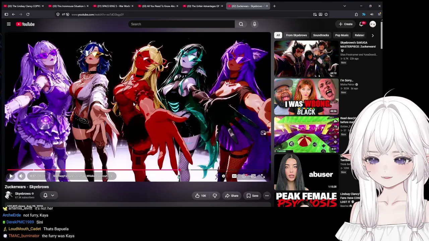
Task: Enter fullscreen mode
Action: pos(263,176)
